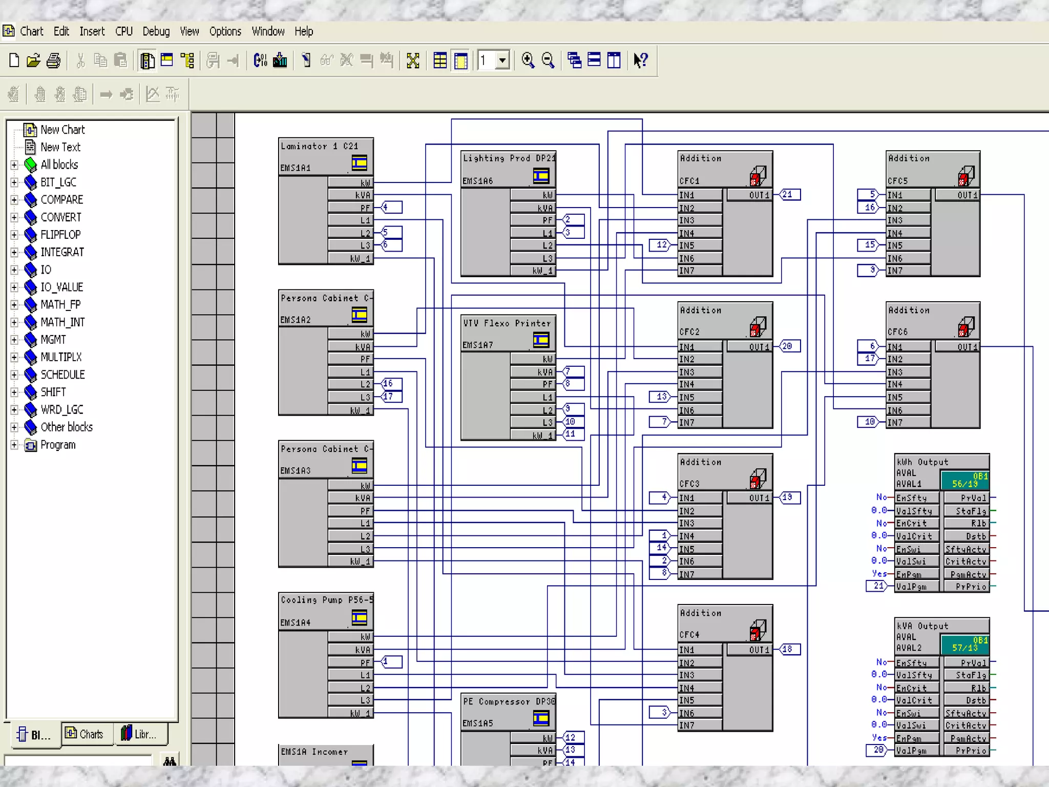1049x787 pixels.
Task: Click the overview grid icon
Action: coord(440,60)
